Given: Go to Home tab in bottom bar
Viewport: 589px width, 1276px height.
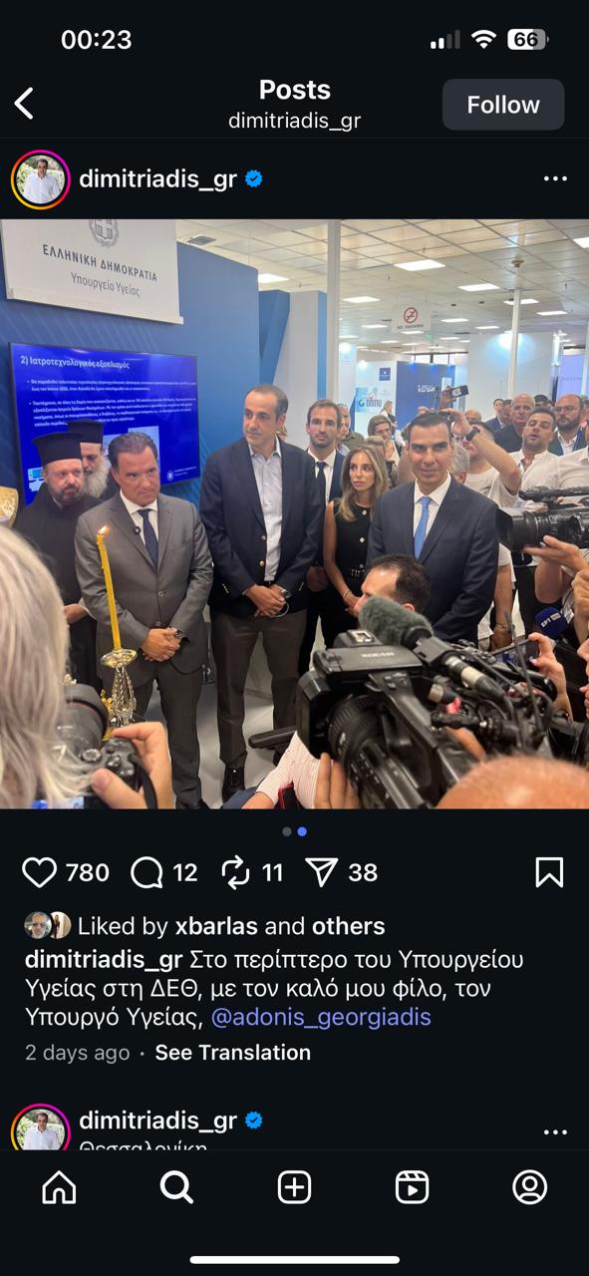Looking at the screenshot, I should pos(59,1187).
